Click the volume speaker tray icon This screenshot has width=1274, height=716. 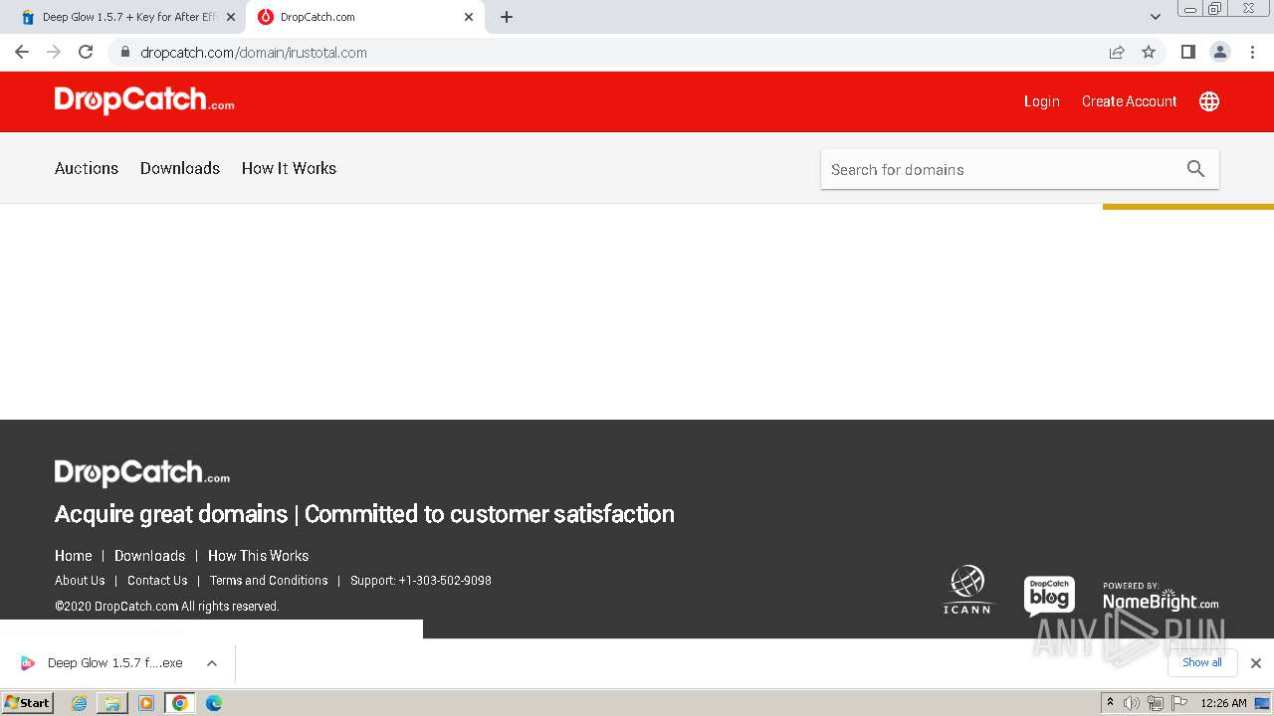point(1132,703)
